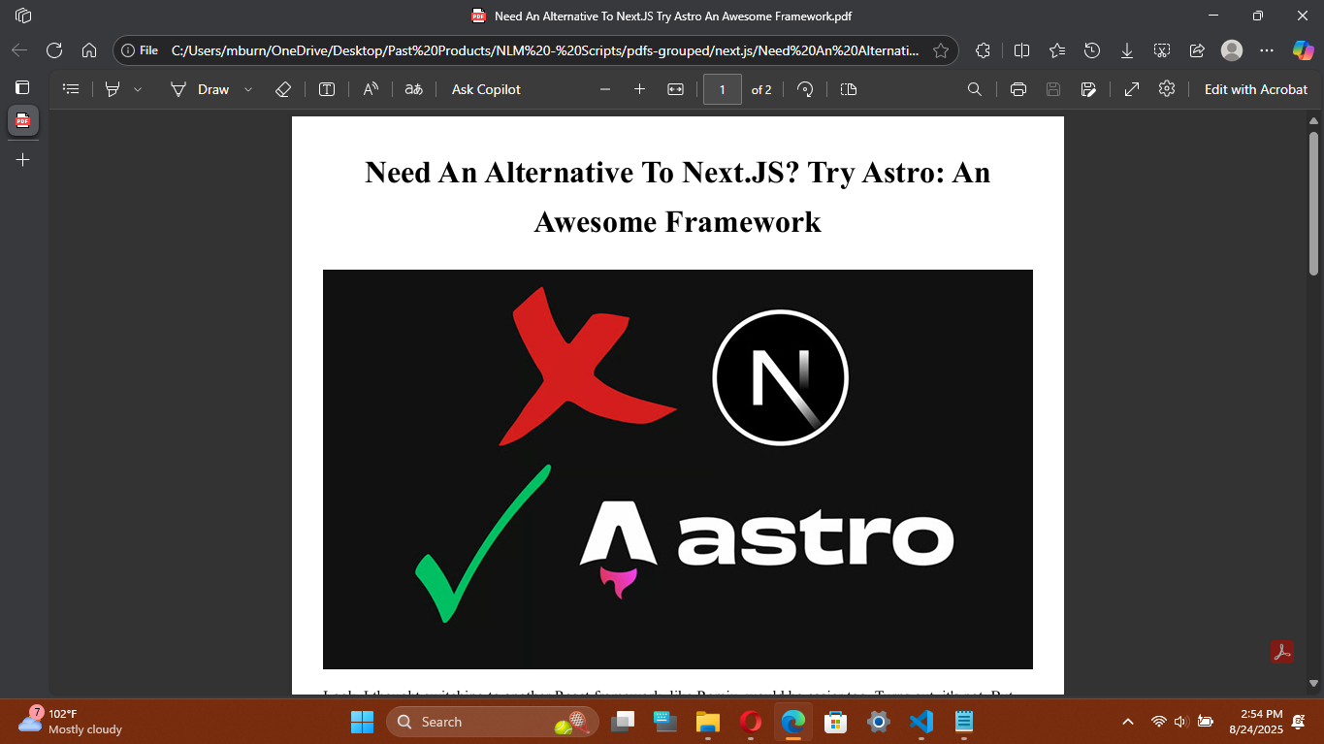Viewport: 1324px width, 744px height.
Task: Open PDF settings gear icon
Action: pos(1167,89)
